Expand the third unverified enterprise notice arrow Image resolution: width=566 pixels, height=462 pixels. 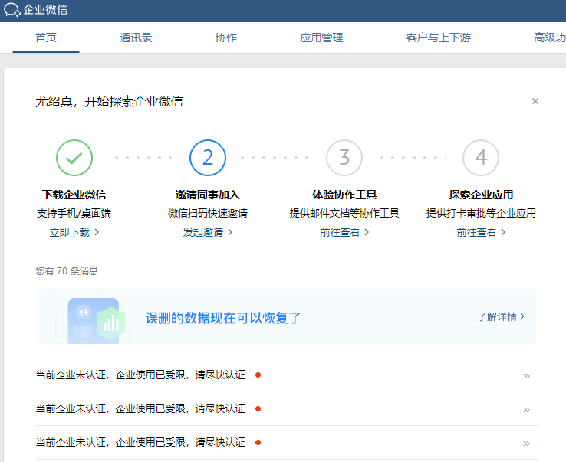coord(526,444)
